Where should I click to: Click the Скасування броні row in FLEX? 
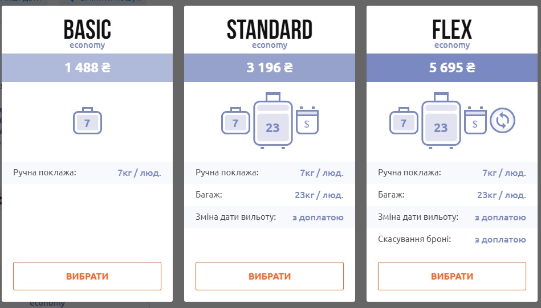tap(452, 240)
